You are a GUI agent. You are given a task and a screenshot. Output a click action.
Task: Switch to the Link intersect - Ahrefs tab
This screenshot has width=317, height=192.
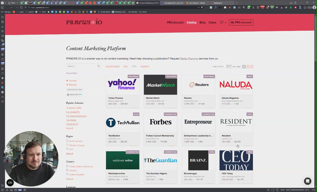tap(197, 3)
